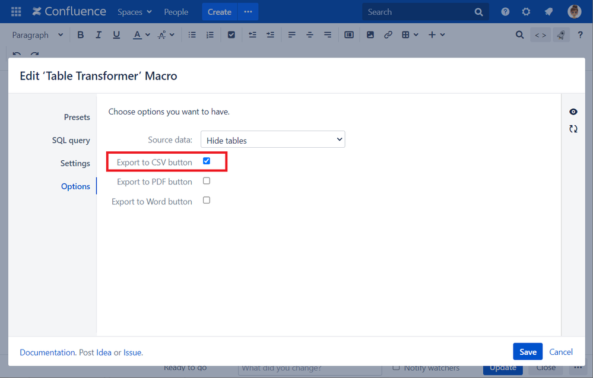
Task: Click the Cancel link
Action: coord(561,352)
